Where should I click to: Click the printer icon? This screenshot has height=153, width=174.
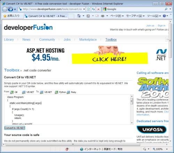point(103,16)
